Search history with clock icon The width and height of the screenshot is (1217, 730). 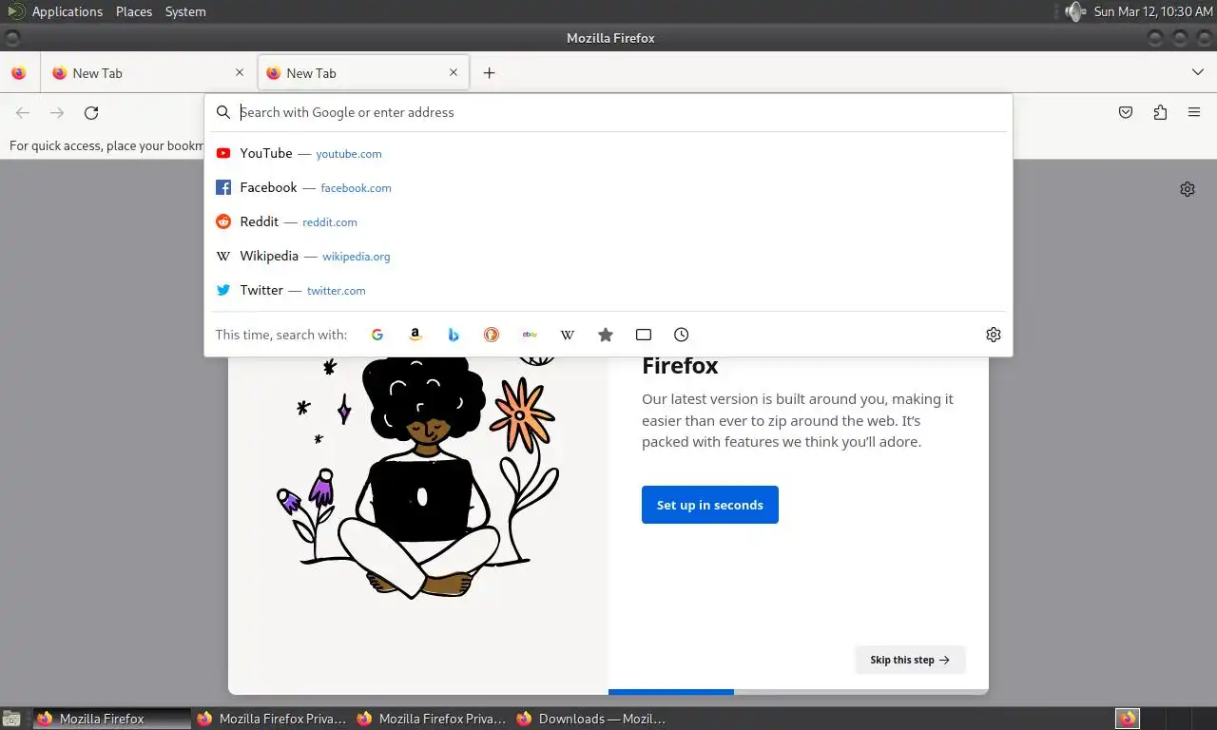pyautogui.click(x=682, y=335)
